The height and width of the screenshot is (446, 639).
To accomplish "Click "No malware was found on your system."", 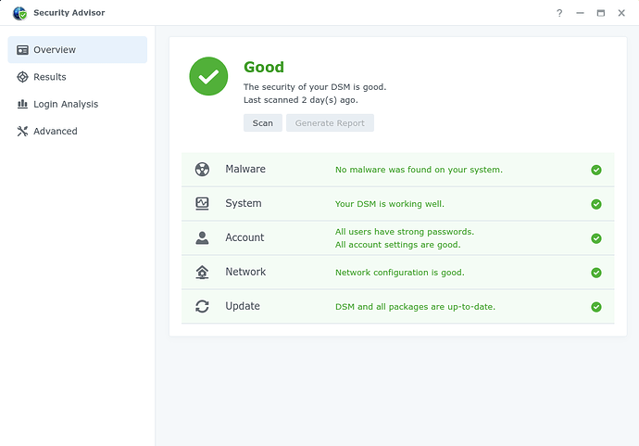I will (419, 170).
